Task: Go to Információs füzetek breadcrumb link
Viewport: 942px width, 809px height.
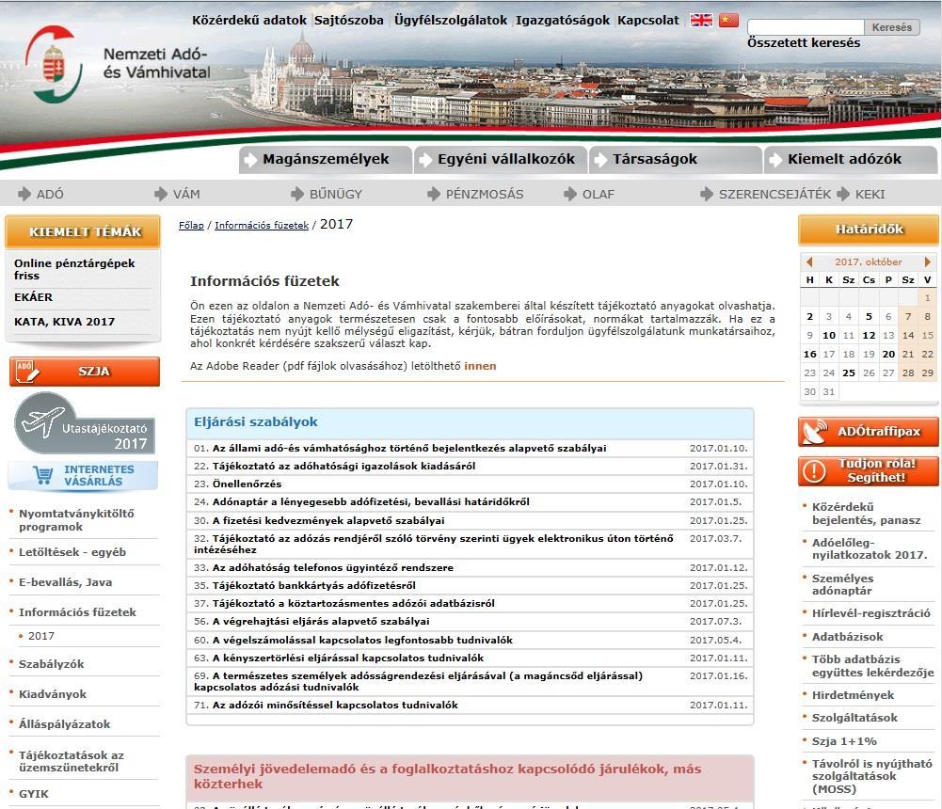Action: point(262,225)
